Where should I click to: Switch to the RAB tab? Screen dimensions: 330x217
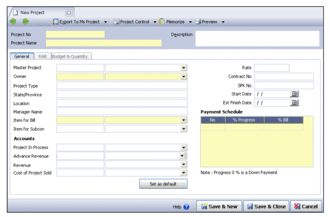[x=42, y=56]
